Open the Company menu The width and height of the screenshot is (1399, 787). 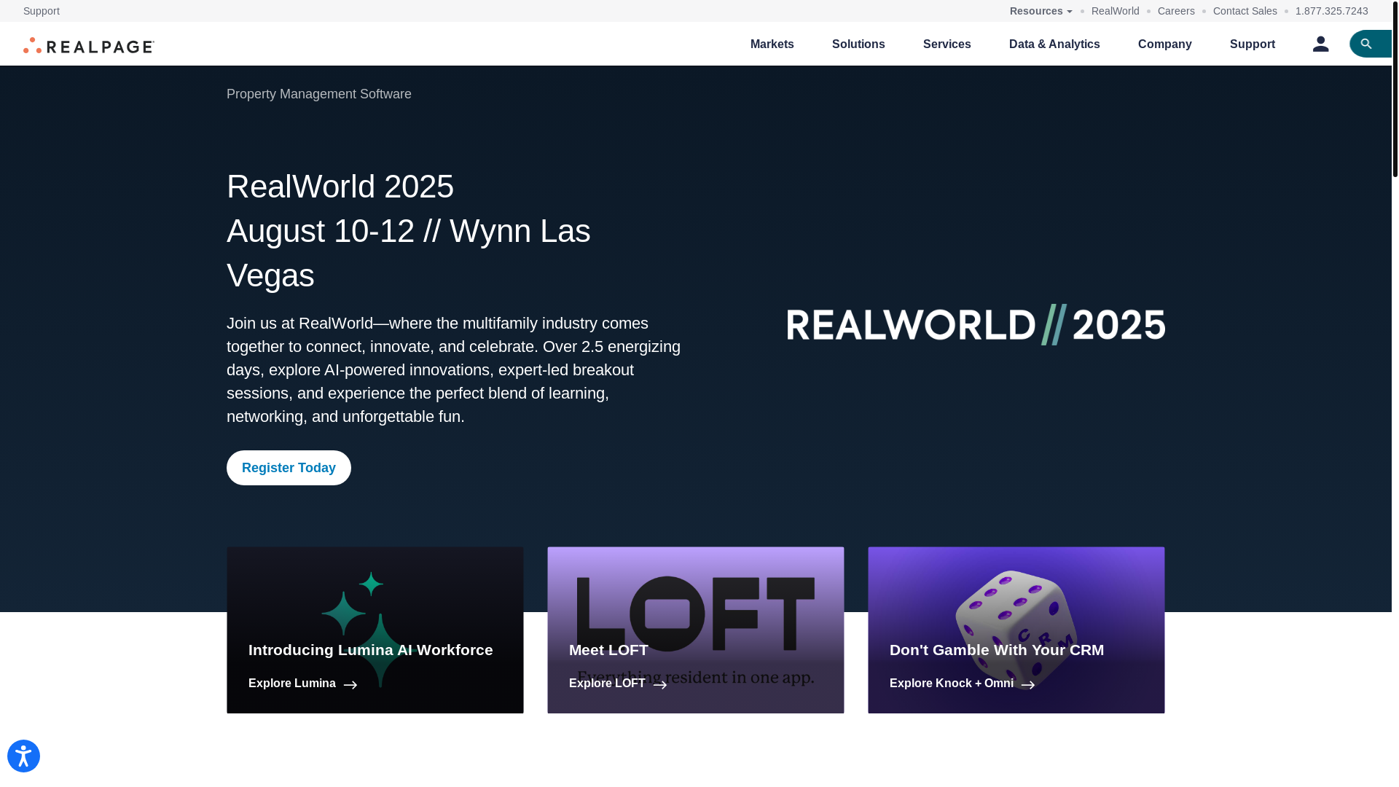coord(1165,44)
